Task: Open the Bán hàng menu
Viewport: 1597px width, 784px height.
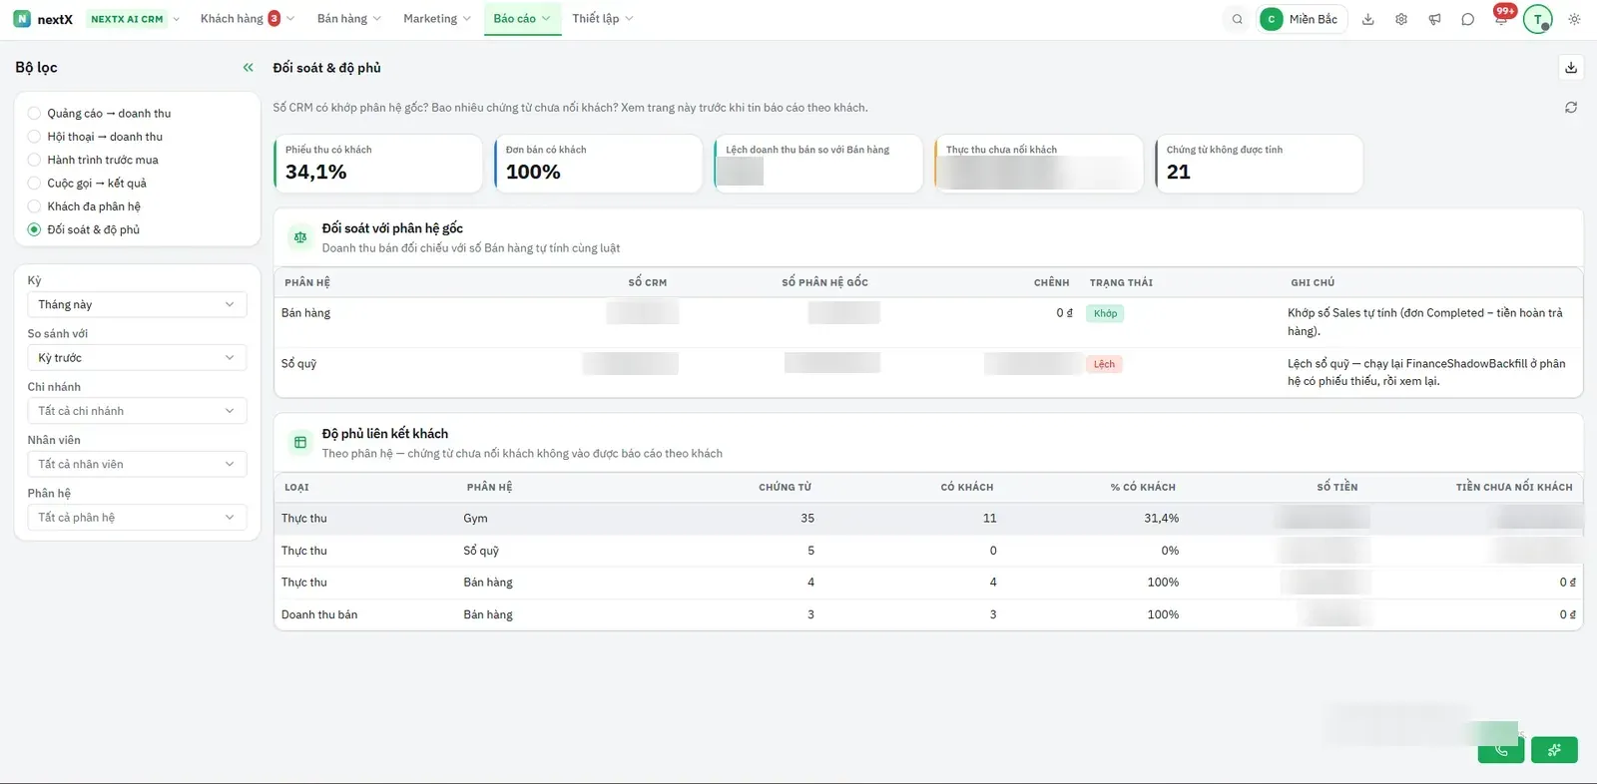Action: (x=348, y=18)
